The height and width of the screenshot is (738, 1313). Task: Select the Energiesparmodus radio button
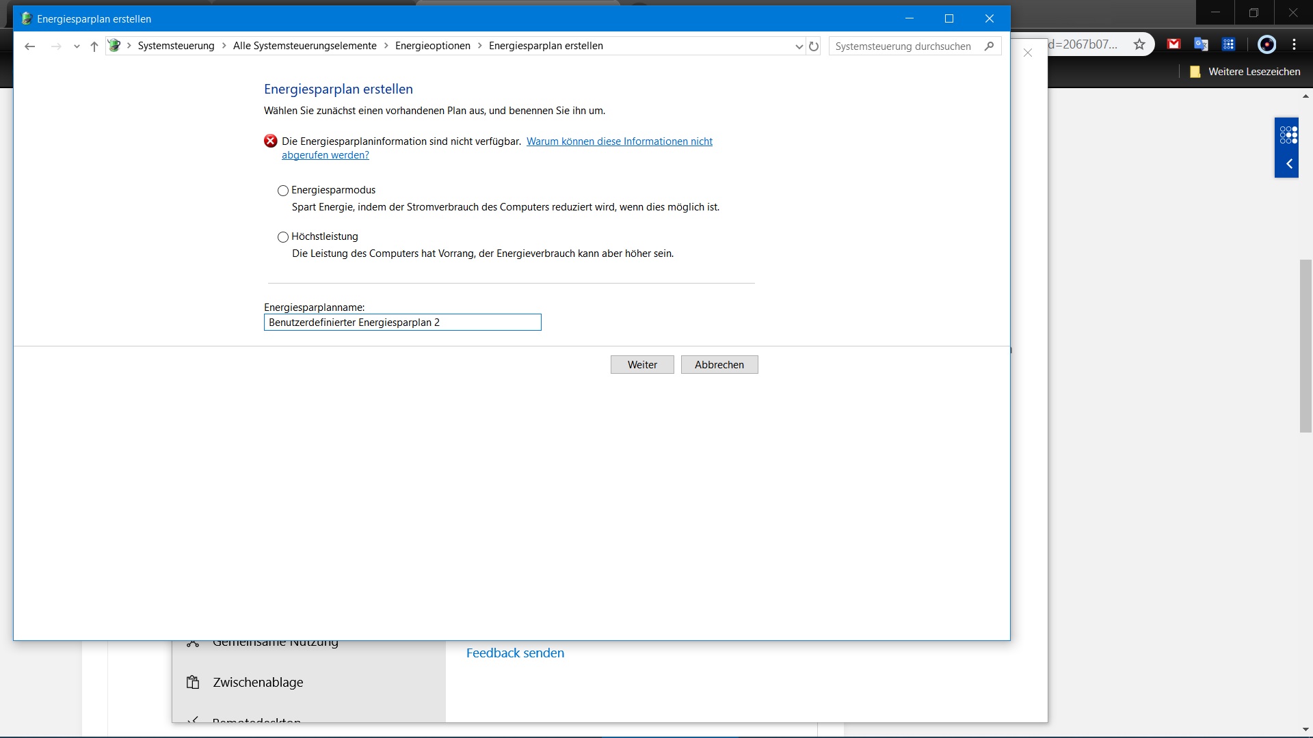pyautogui.click(x=283, y=191)
